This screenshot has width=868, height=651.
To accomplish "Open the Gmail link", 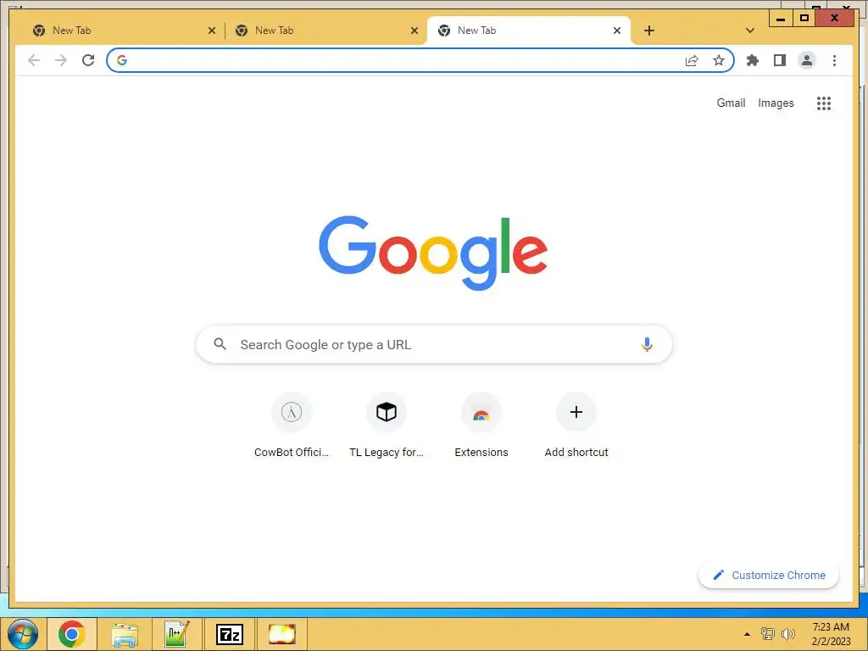I will click(731, 103).
